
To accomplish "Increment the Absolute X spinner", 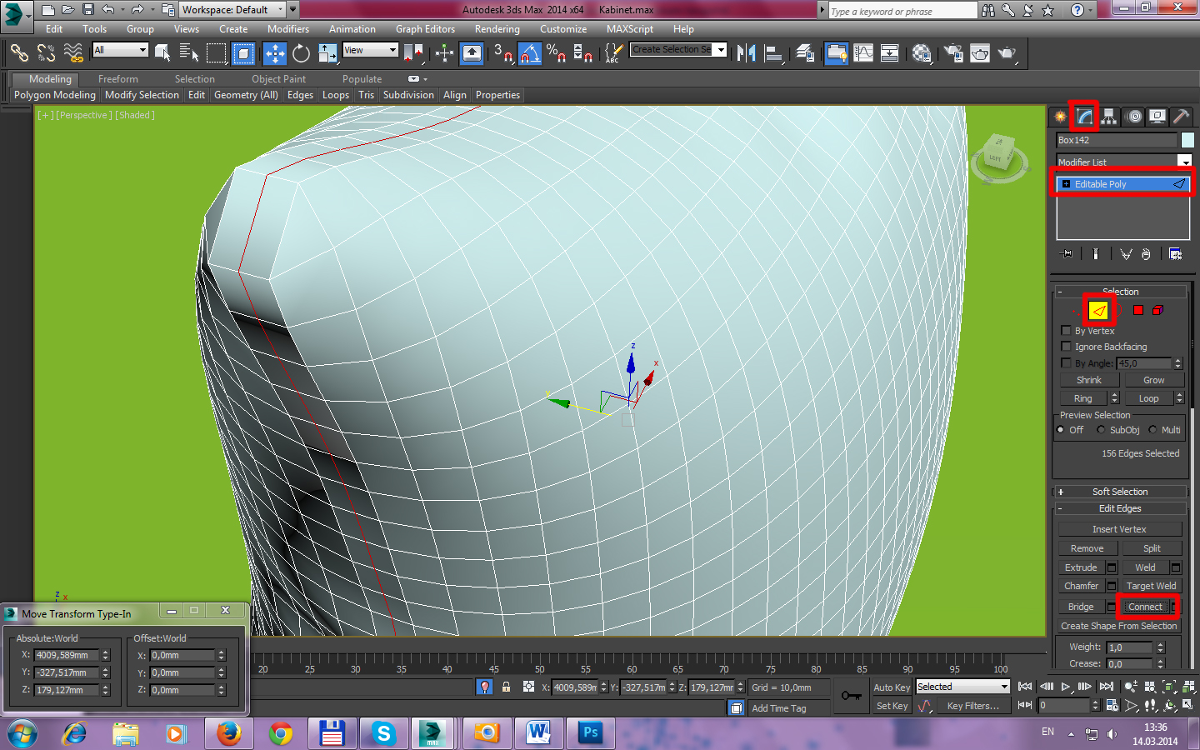I will (x=106, y=652).
